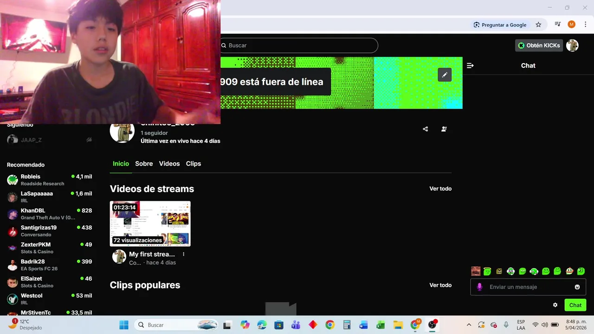
Task: Open recommended channel Robleis
Action: tap(49, 180)
